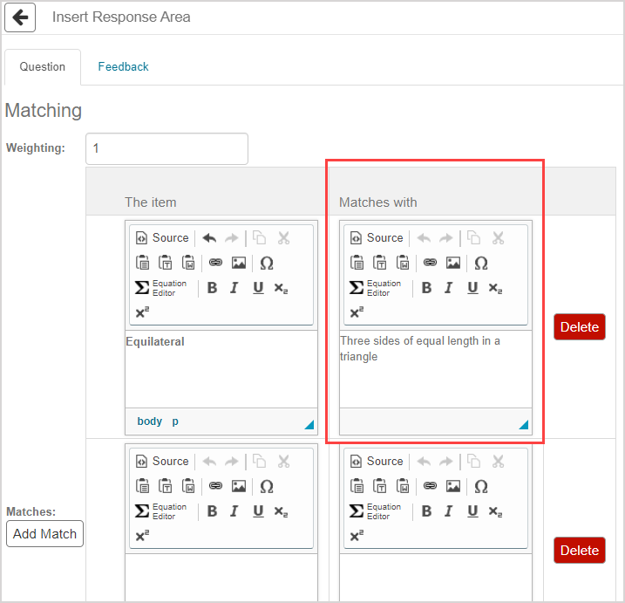Image resolution: width=625 pixels, height=603 pixels.
Task: Select the Question tab
Action: click(x=43, y=66)
